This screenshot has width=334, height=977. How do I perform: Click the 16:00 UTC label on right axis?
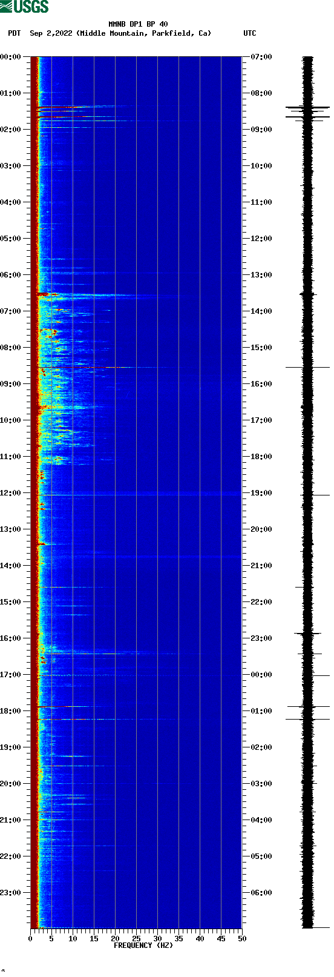[x=261, y=384]
